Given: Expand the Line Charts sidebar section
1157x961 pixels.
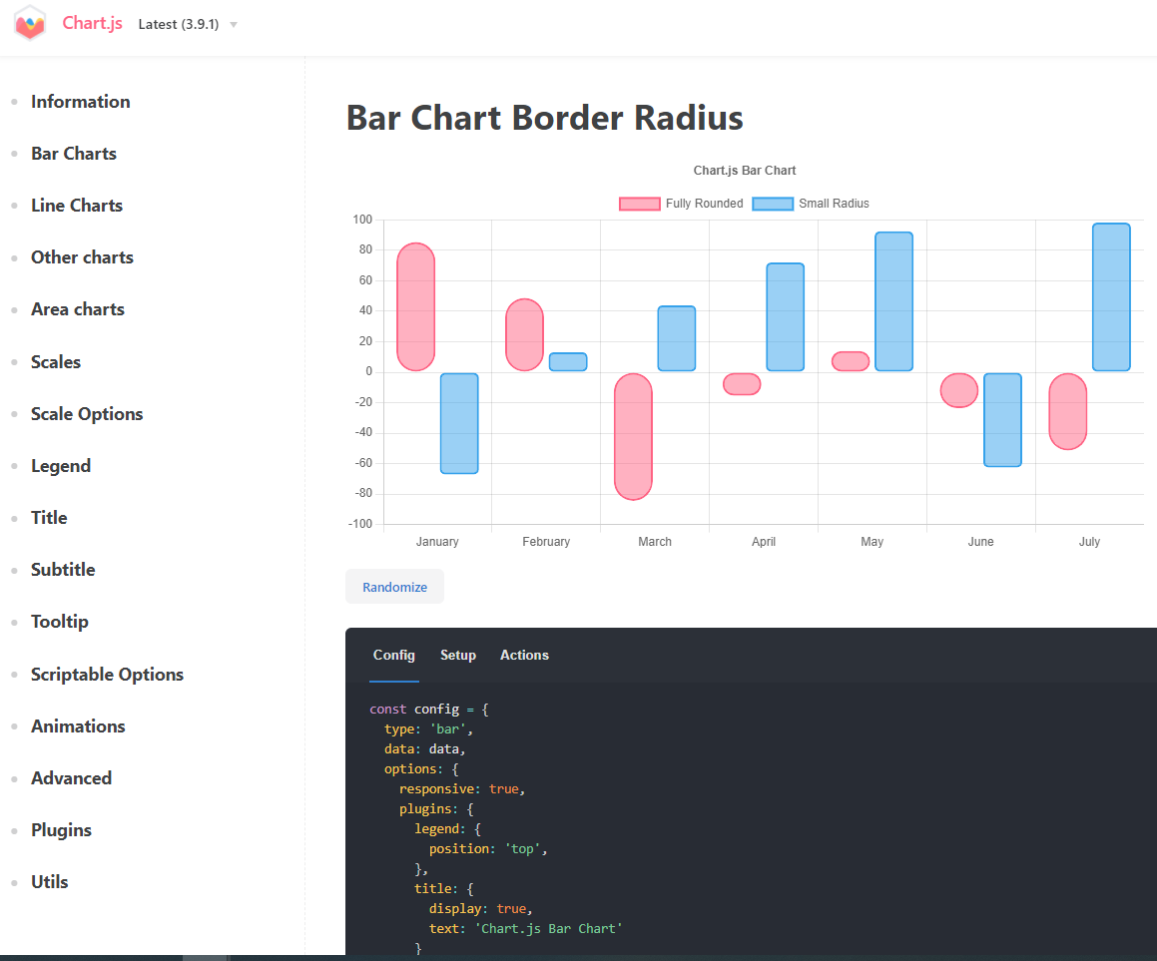Looking at the screenshot, I should [x=77, y=206].
